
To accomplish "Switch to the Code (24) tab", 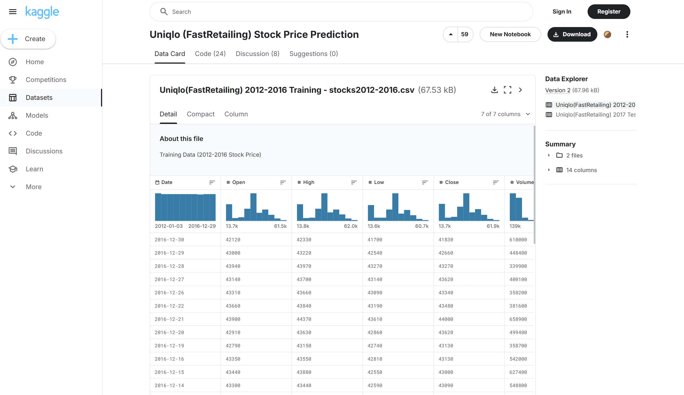I will click(x=210, y=54).
